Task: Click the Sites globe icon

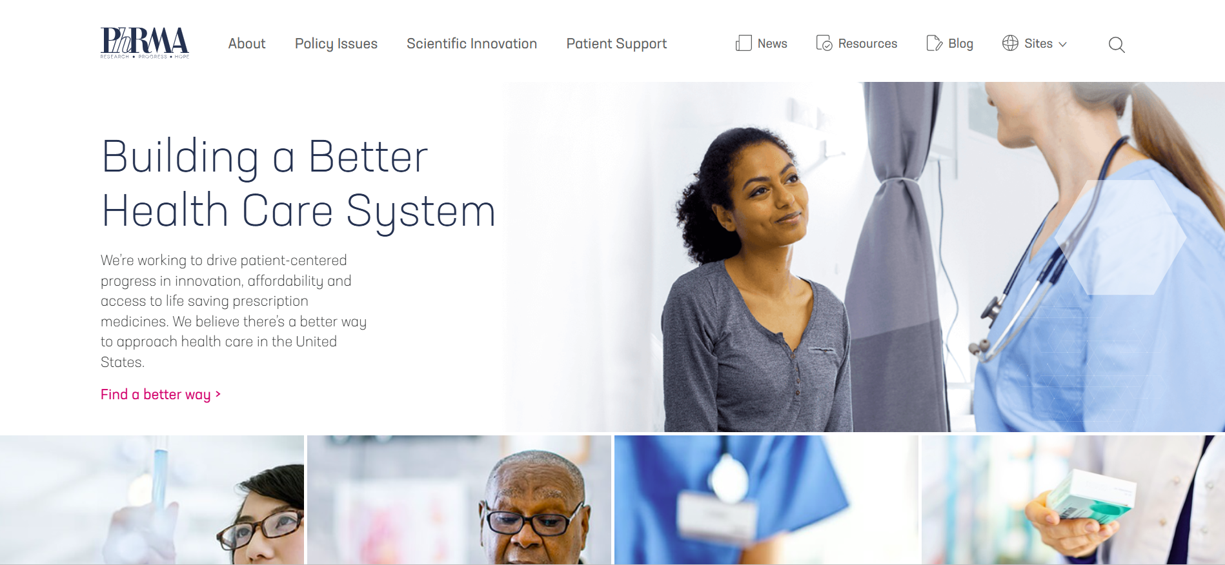Action: (x=1010, y=43)
